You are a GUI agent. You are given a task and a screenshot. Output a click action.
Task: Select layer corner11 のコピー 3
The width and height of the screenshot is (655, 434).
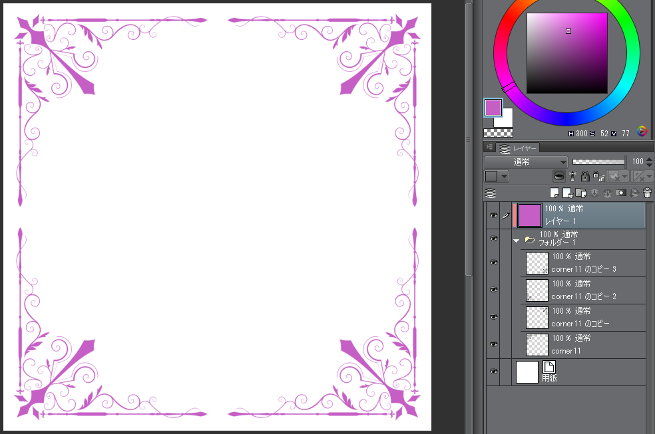583,263
